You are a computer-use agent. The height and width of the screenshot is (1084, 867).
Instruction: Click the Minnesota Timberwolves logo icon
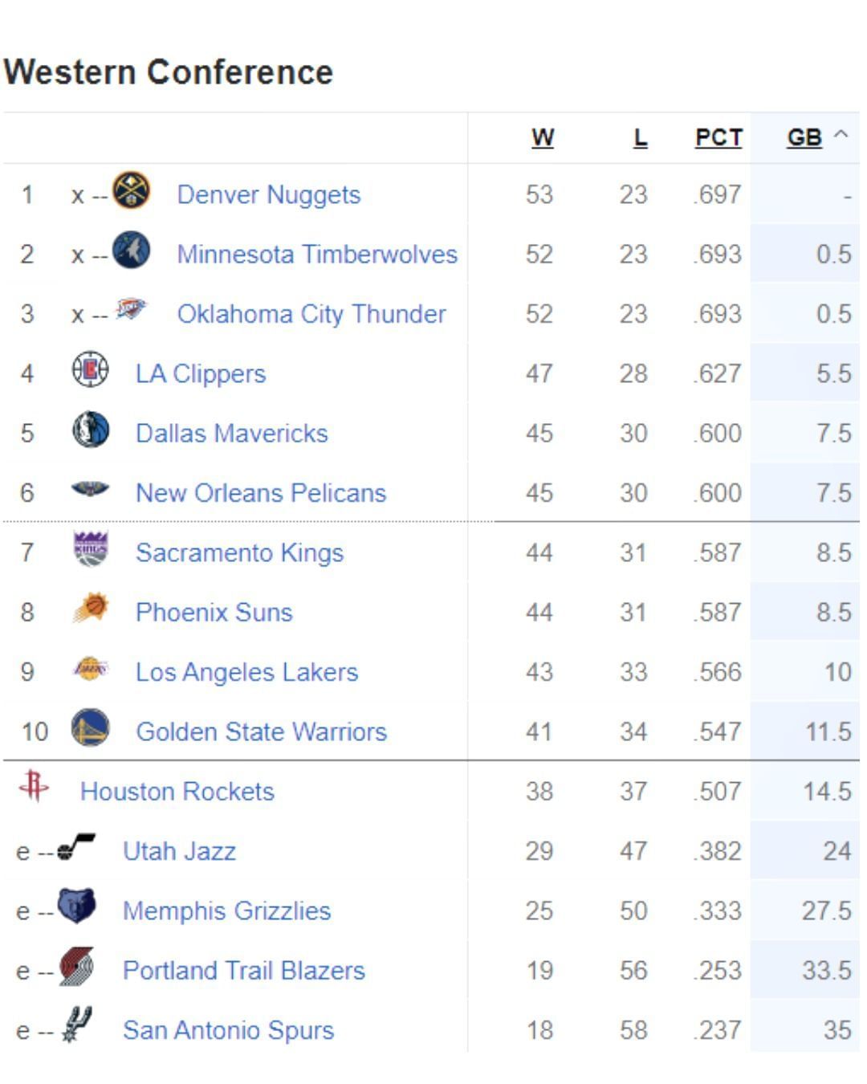(132, 251)
